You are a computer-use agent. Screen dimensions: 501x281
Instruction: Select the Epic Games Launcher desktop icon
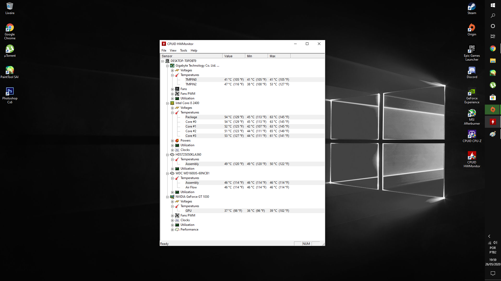pos(472,53)
